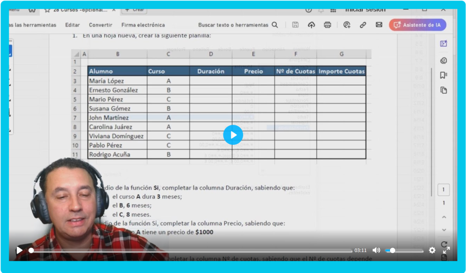Mute the video using the speaker icon
Viewport: 466px width, 273px height.
click(376, 250)
